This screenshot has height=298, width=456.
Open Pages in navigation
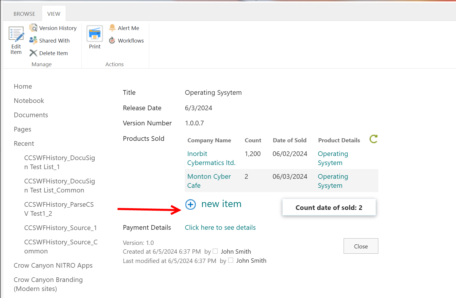(22, 129)
